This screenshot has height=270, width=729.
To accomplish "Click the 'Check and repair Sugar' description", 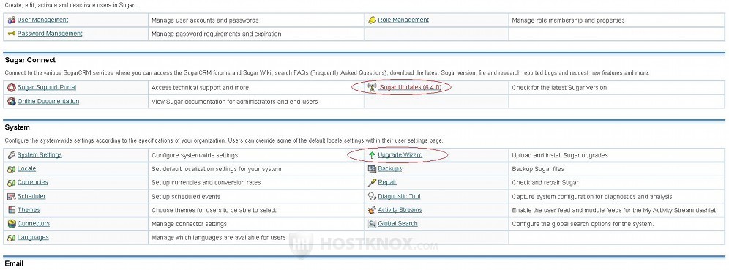I will tap(545, 183).
